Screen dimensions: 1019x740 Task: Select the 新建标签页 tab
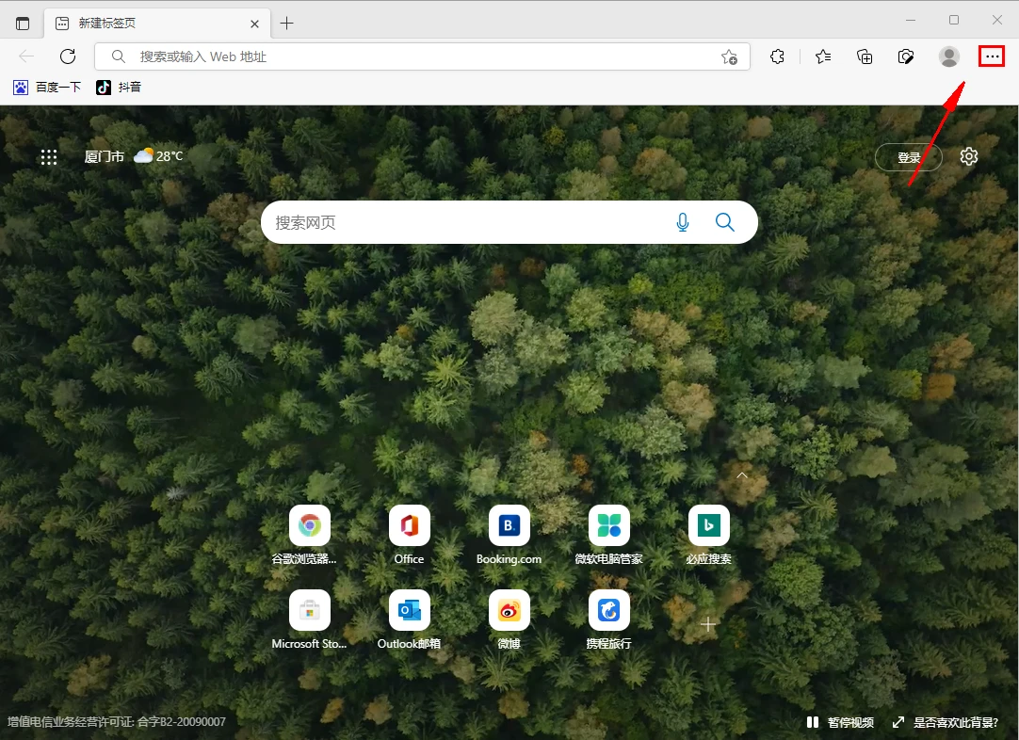(156, 24)
